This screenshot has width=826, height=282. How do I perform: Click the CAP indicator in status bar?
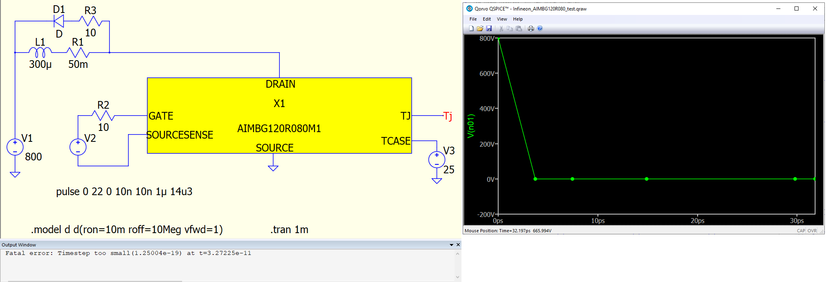point(801,231)
